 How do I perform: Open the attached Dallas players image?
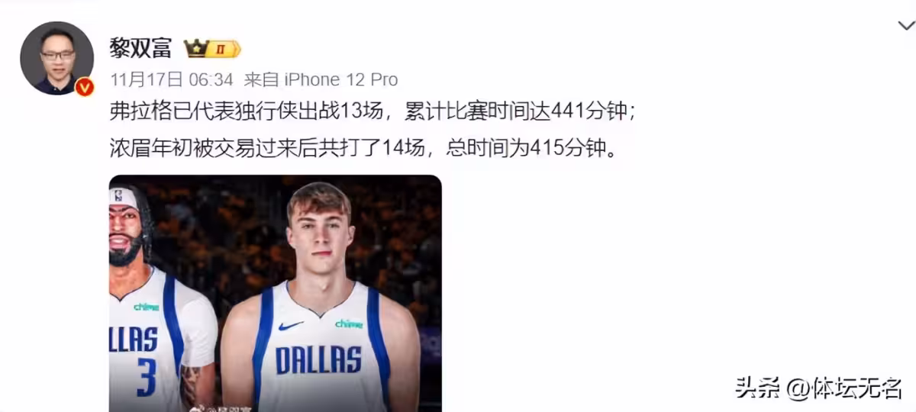coord(276,294)
